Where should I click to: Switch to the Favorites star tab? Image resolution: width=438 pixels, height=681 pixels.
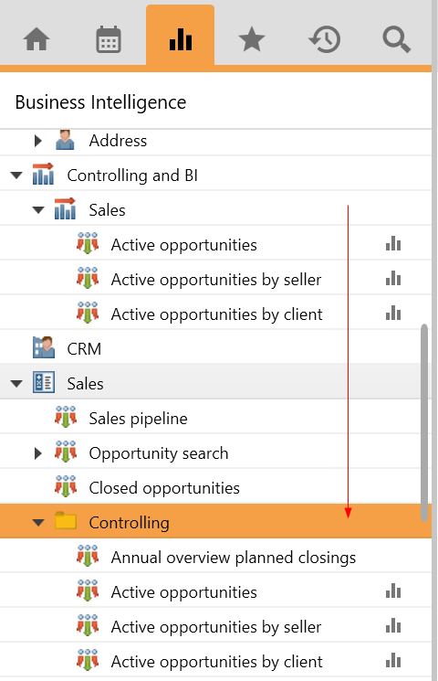pyautogui.click(x=252, y=39)
